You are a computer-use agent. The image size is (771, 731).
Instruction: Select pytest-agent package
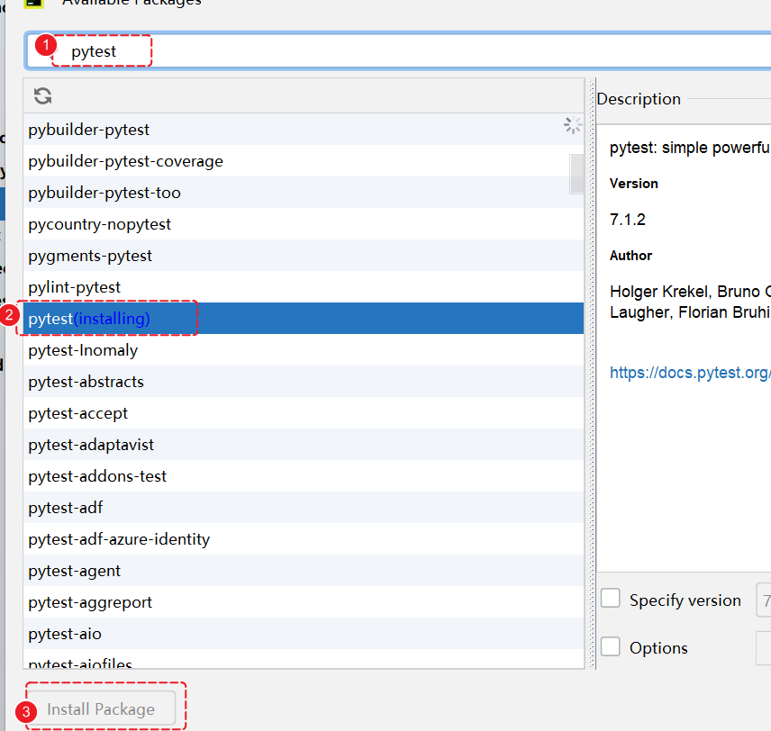click(303, 570)
